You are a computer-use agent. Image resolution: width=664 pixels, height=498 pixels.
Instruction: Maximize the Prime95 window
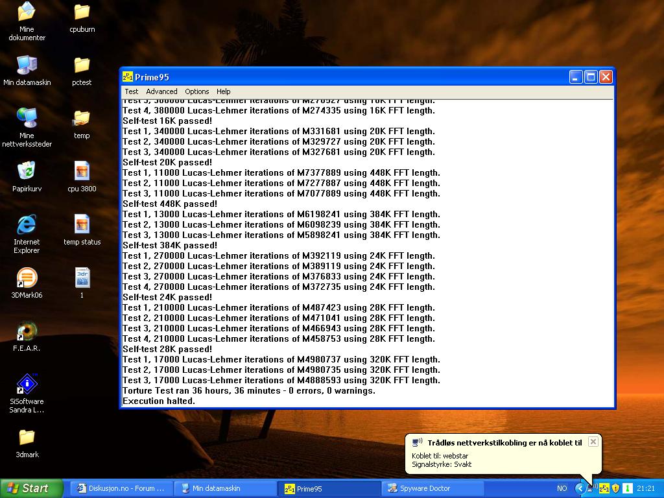[591, 77]
